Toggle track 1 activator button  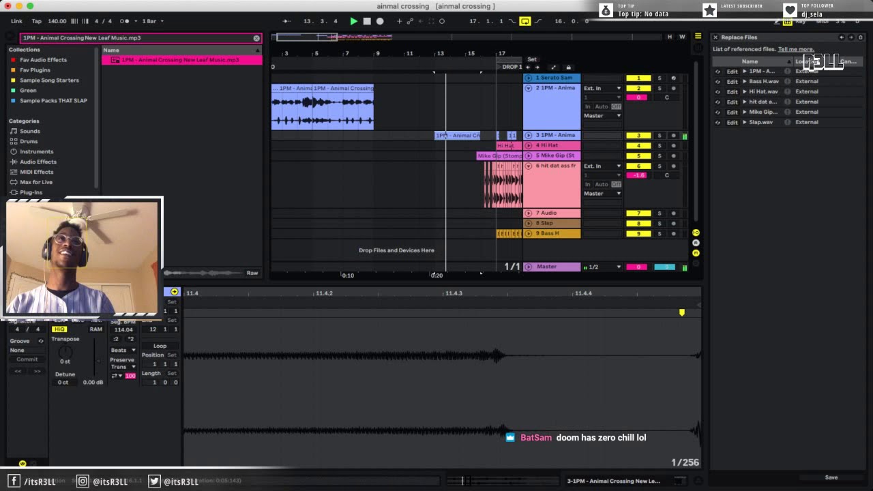pyautogui.click(x=638, y=78)
